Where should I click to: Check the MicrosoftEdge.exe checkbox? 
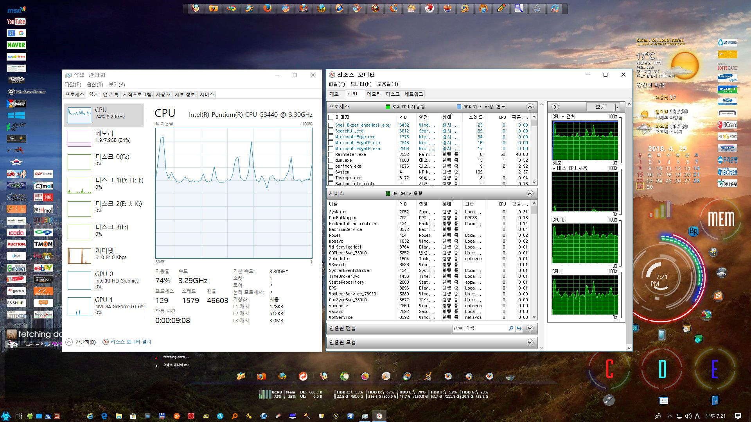click(x=331, y=137)
